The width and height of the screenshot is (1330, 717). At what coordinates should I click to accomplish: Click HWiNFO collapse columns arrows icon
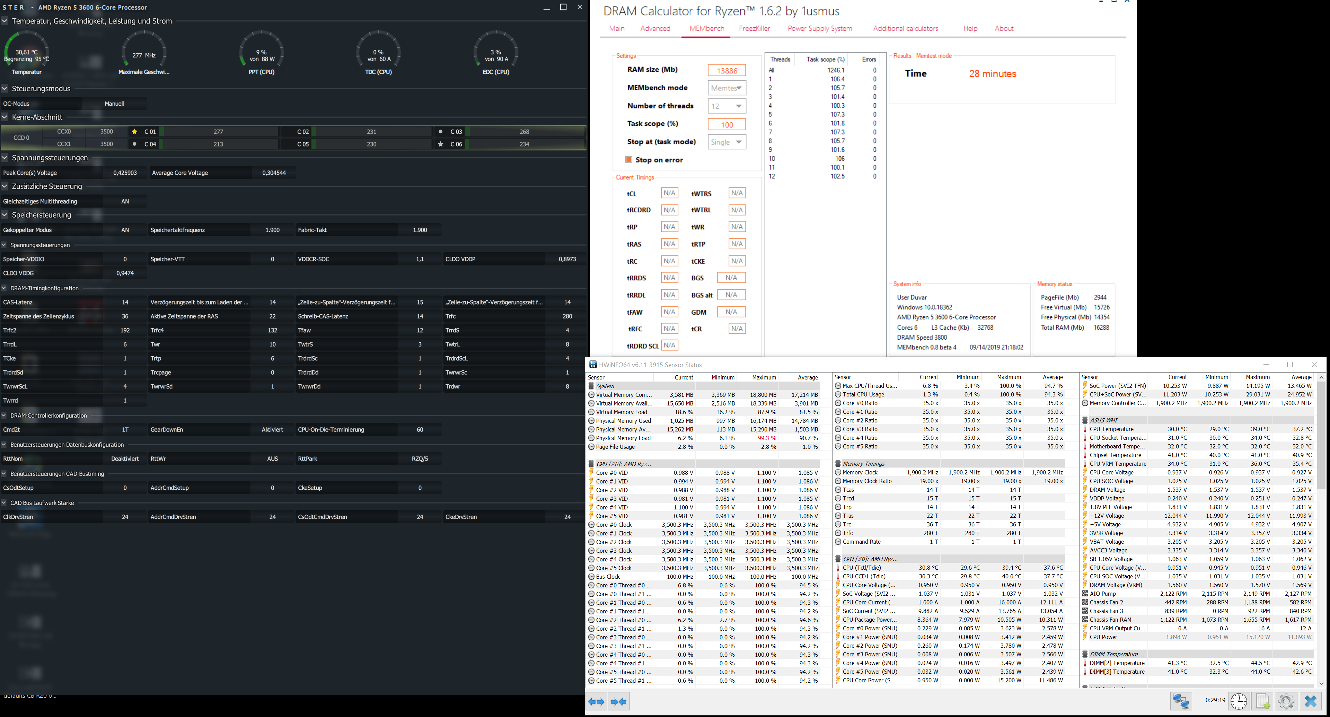tap(619, 701)
